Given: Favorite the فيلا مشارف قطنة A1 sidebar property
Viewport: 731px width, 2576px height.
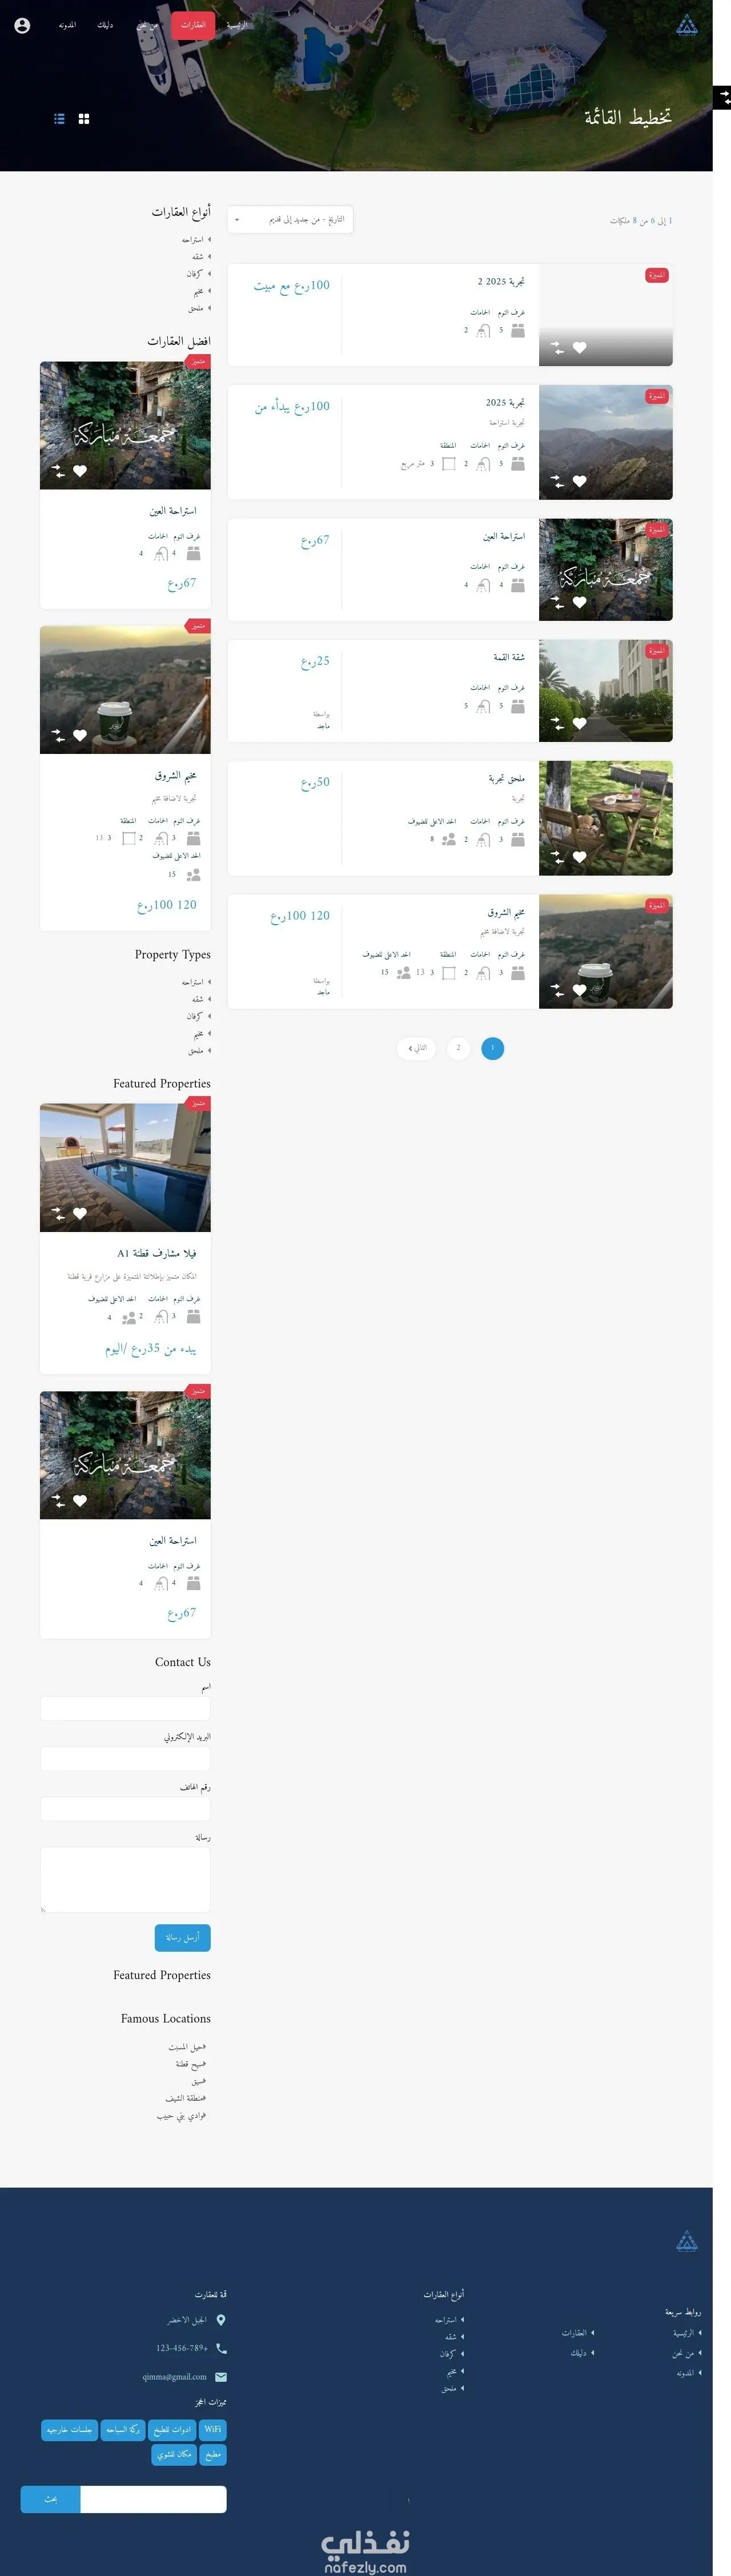Looking at the screenshot, I should [x=80, y=1213].
